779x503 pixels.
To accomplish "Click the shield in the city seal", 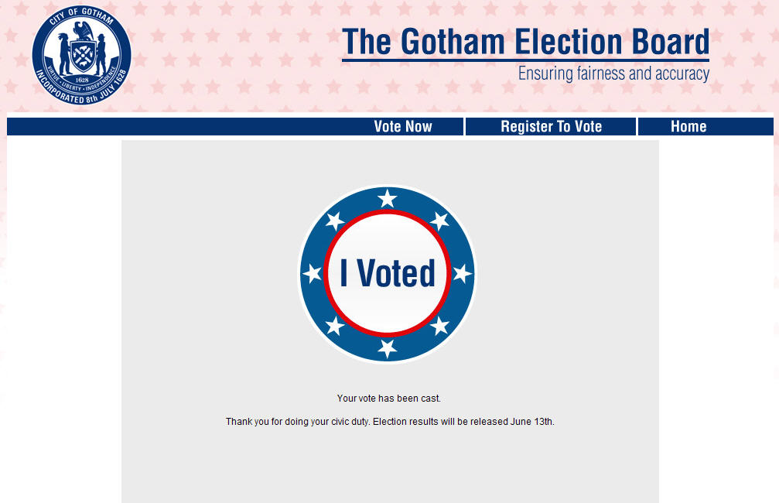I will pyautogui.click(x=81, y=56).
